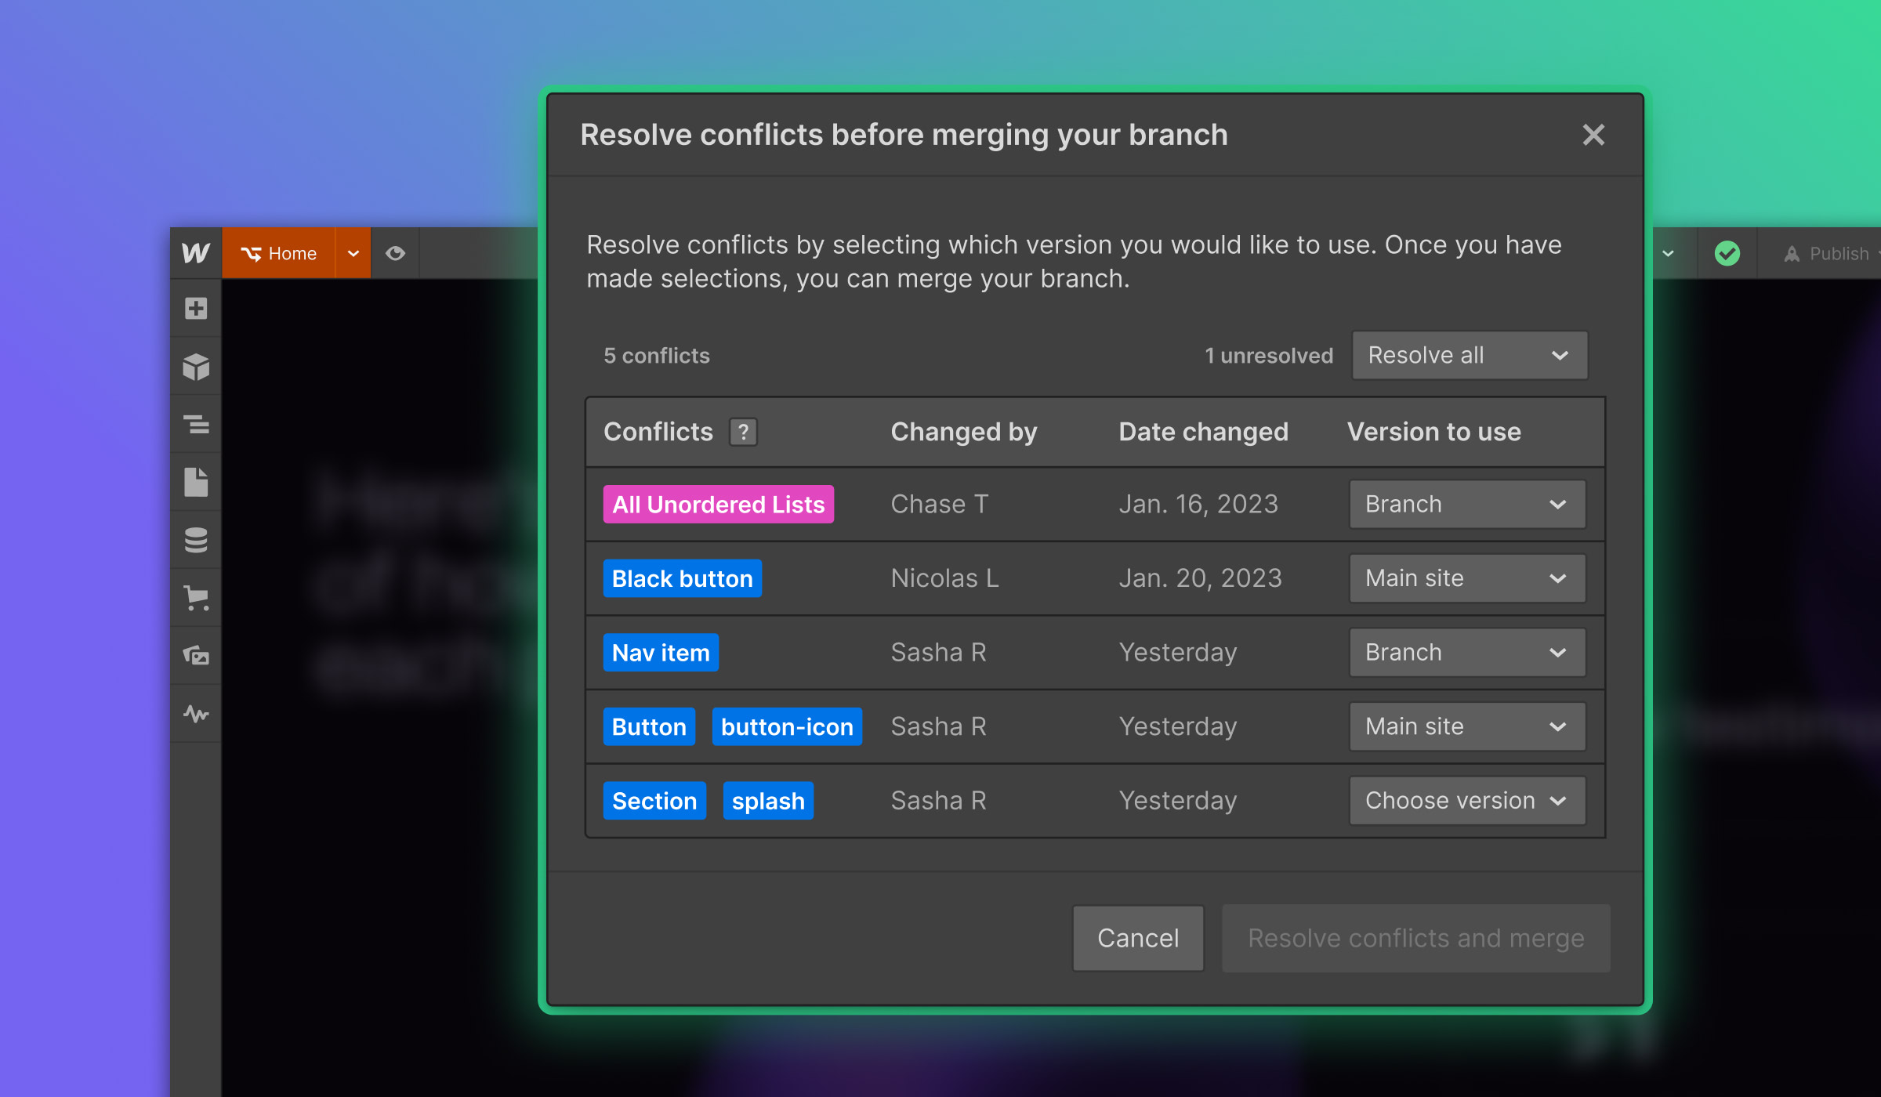Open version dropdown for Section splash

coord(1467,801)
